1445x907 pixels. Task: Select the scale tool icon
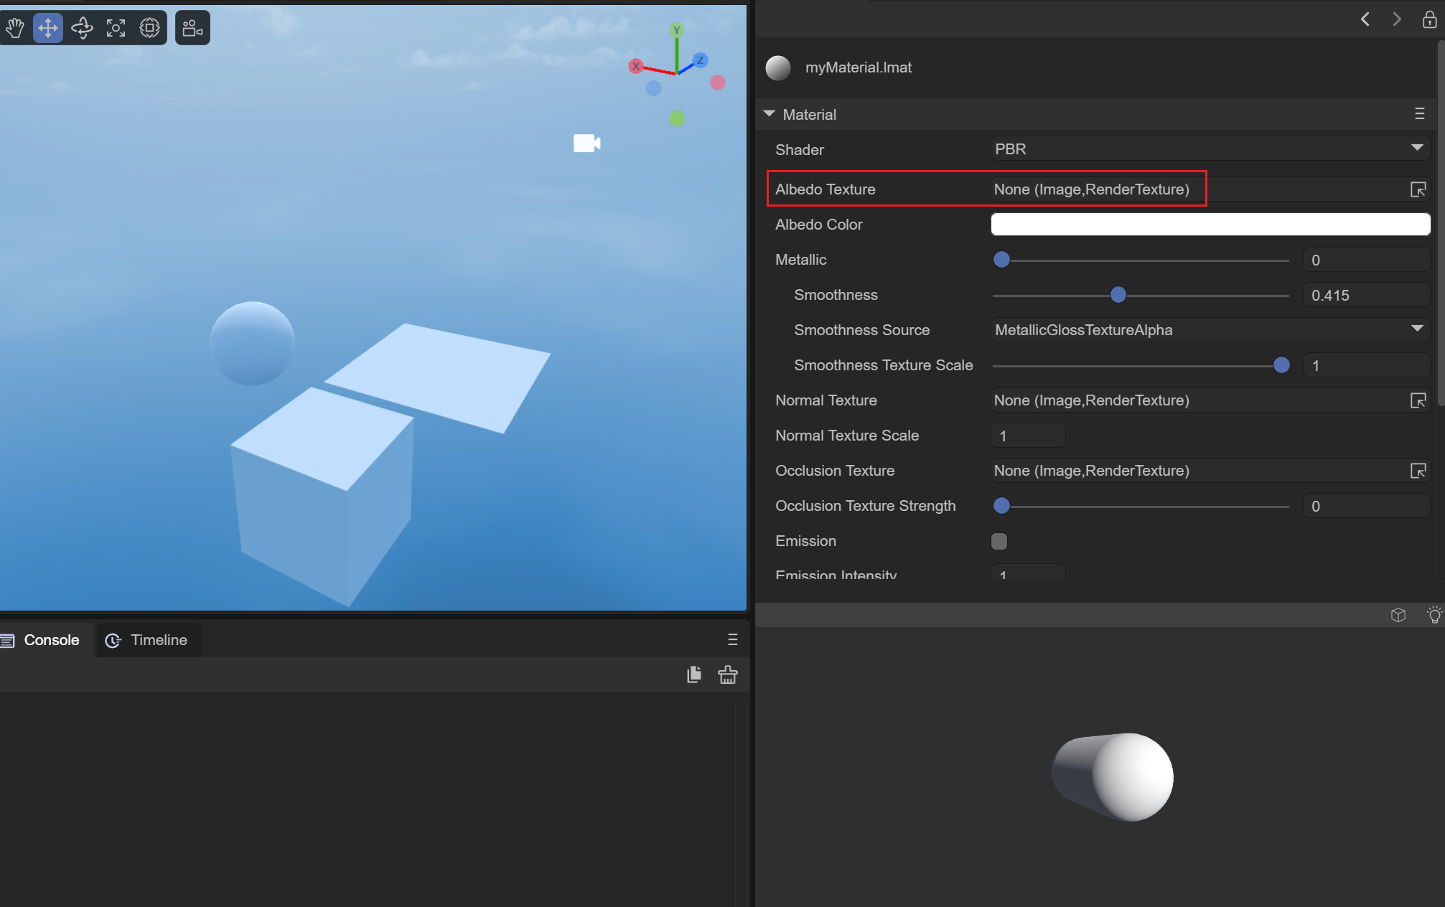tap(116, 28)
